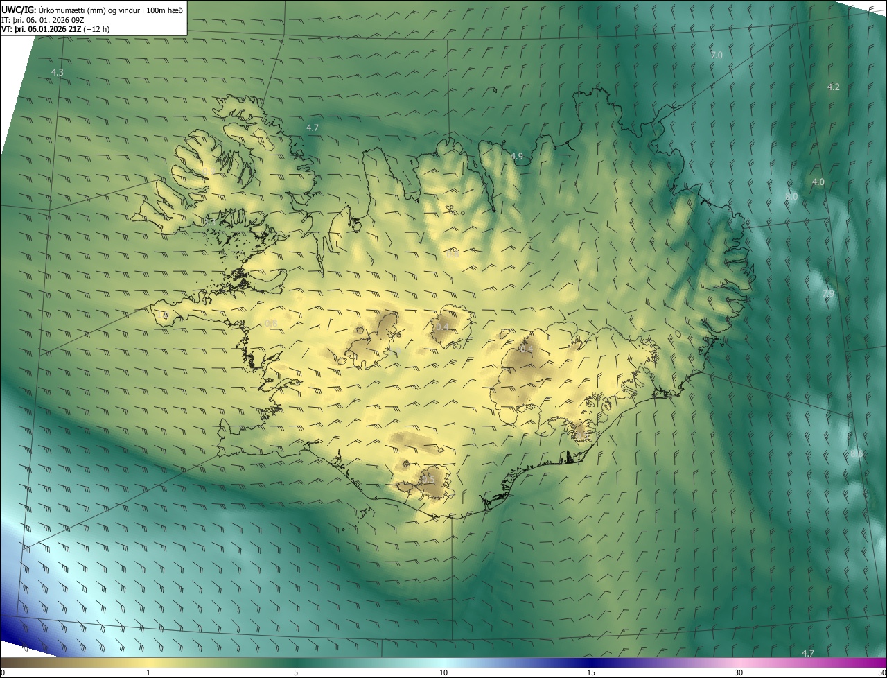The width and height of the screenshot is (887, 678).
Task: Click the '7.0' value label on the map
Action: point(717,55)
